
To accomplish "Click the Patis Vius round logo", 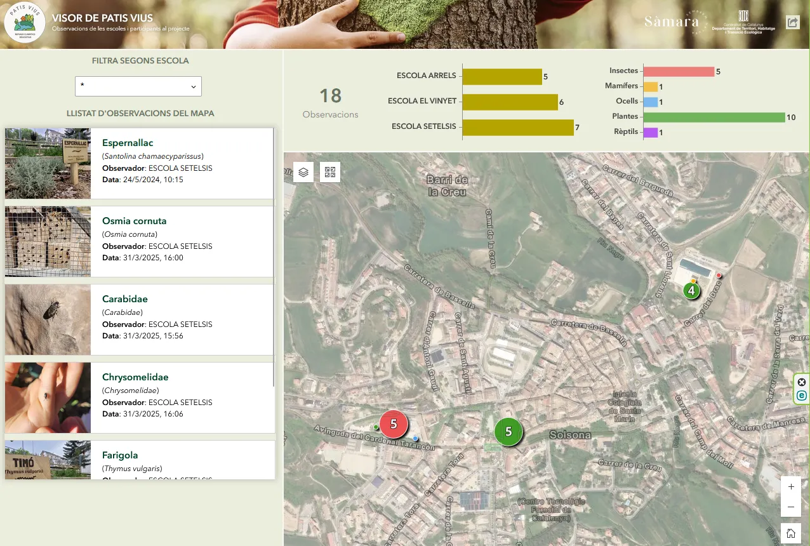I will (24, 22).
